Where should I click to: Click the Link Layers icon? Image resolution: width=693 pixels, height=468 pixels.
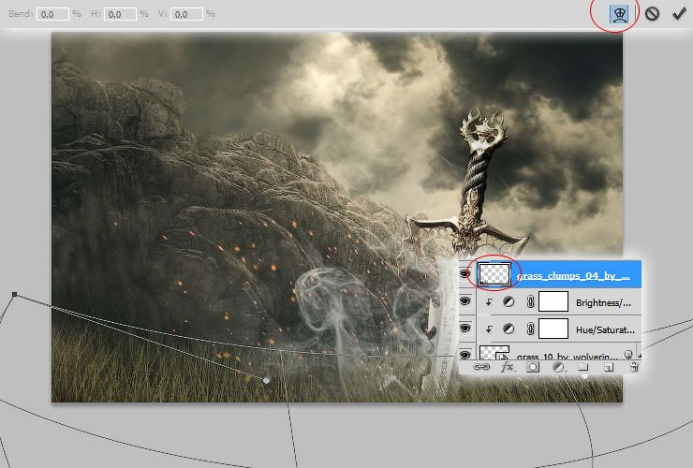pyautogui.click(x=481, y=367)
